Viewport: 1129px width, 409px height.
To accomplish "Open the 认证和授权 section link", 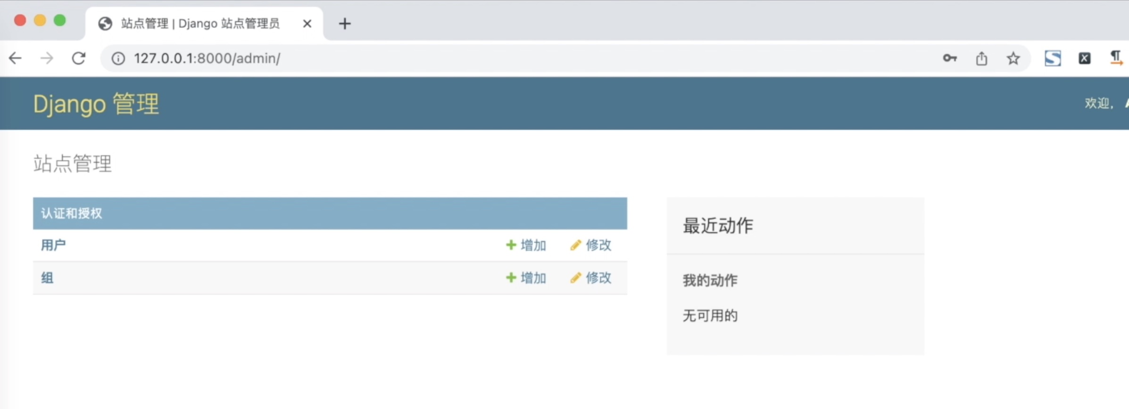I will (x=71, y=213).
